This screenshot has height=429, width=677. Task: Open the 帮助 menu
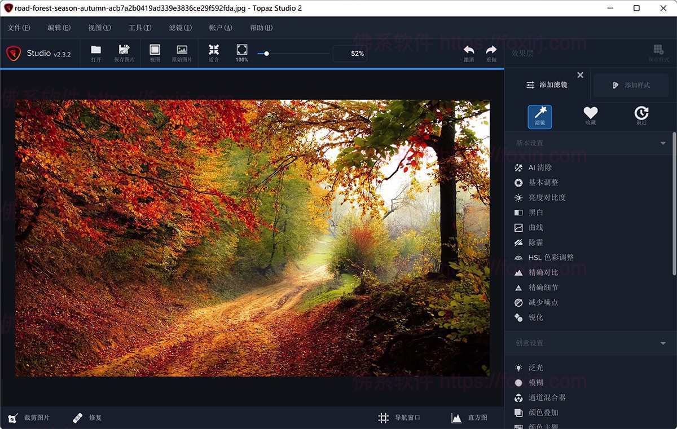260,26
